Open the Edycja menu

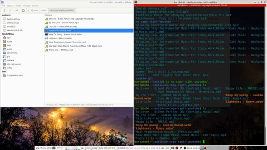[x=10, y=5]
